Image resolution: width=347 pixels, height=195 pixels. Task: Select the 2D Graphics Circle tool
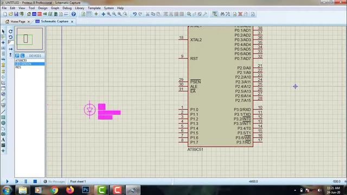[x=3, y=123]
